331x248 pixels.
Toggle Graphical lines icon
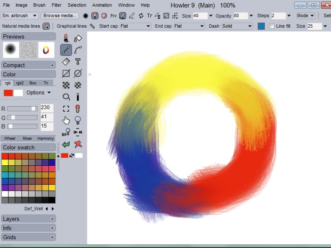[x=92, y=26]
